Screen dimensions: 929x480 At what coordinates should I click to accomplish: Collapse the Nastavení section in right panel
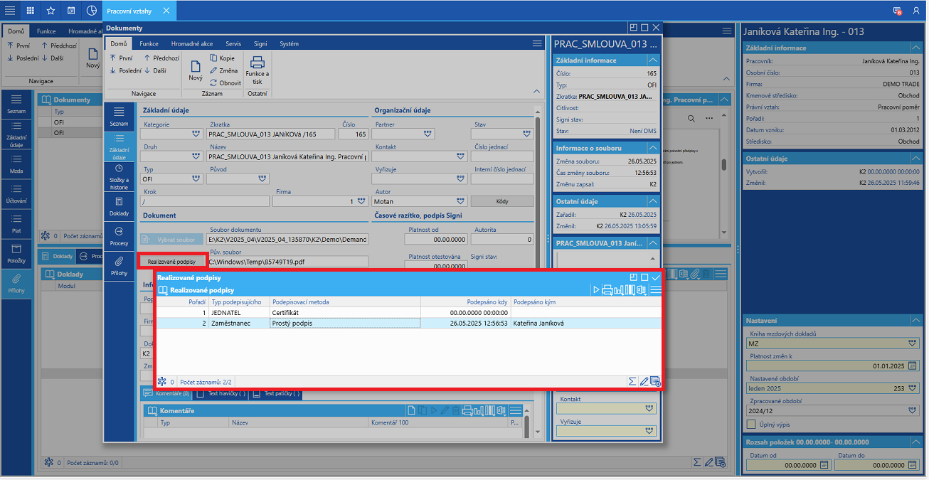(915, 321)
